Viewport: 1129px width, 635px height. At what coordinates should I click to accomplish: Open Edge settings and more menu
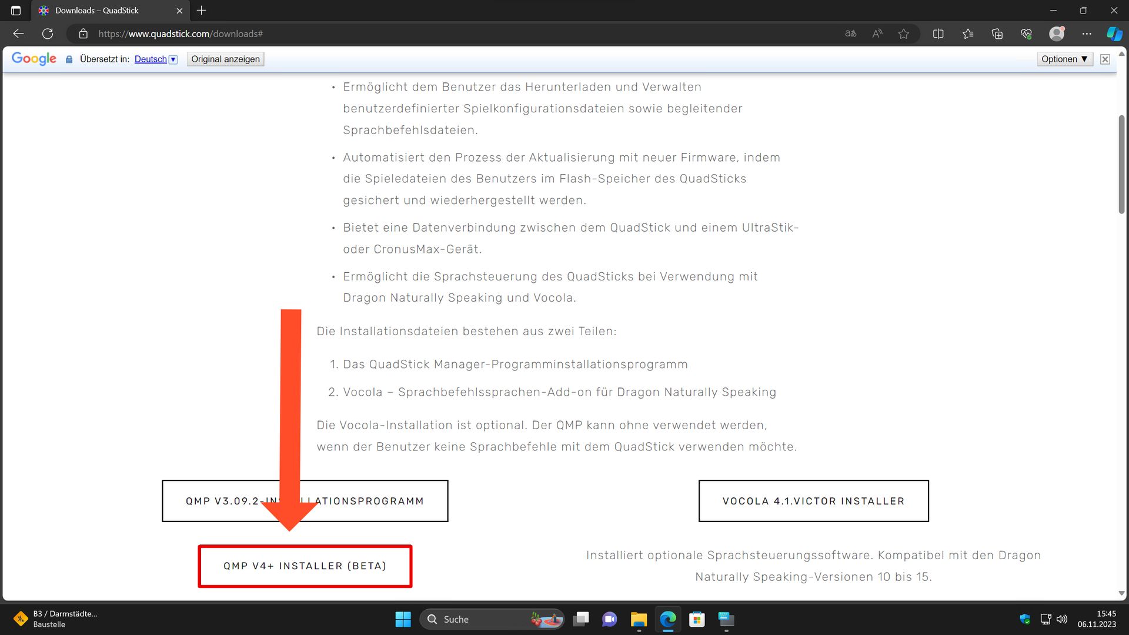point(1087,34)
